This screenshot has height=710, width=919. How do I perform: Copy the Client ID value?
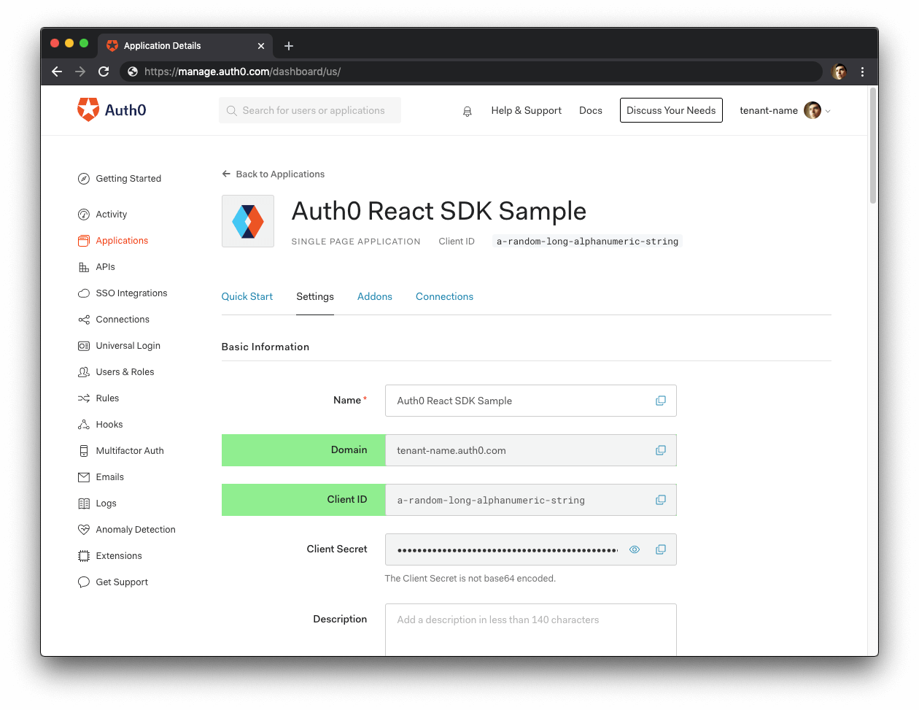[661, 500]
